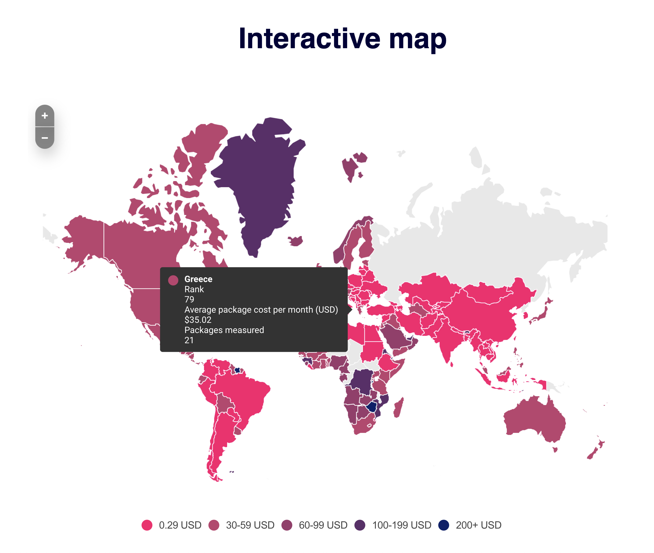Zoom out with the minus button

pos(45,138)
